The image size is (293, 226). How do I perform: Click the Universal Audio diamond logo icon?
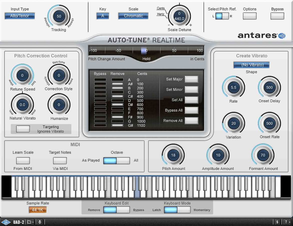(6, 222)
